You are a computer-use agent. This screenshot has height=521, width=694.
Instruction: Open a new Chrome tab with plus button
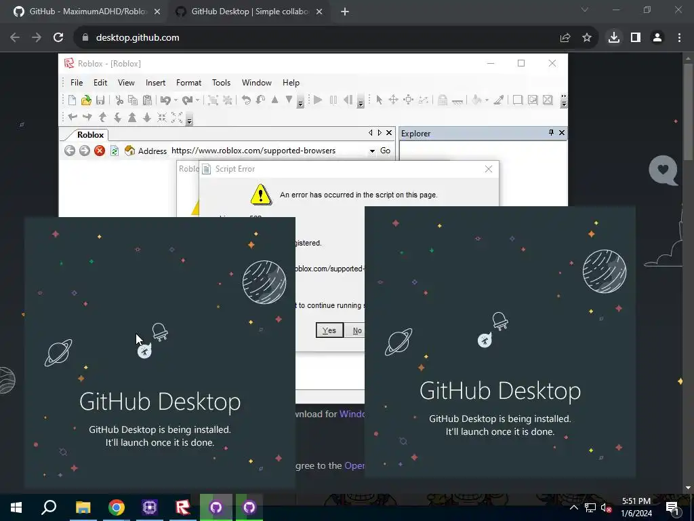point(345,12)
